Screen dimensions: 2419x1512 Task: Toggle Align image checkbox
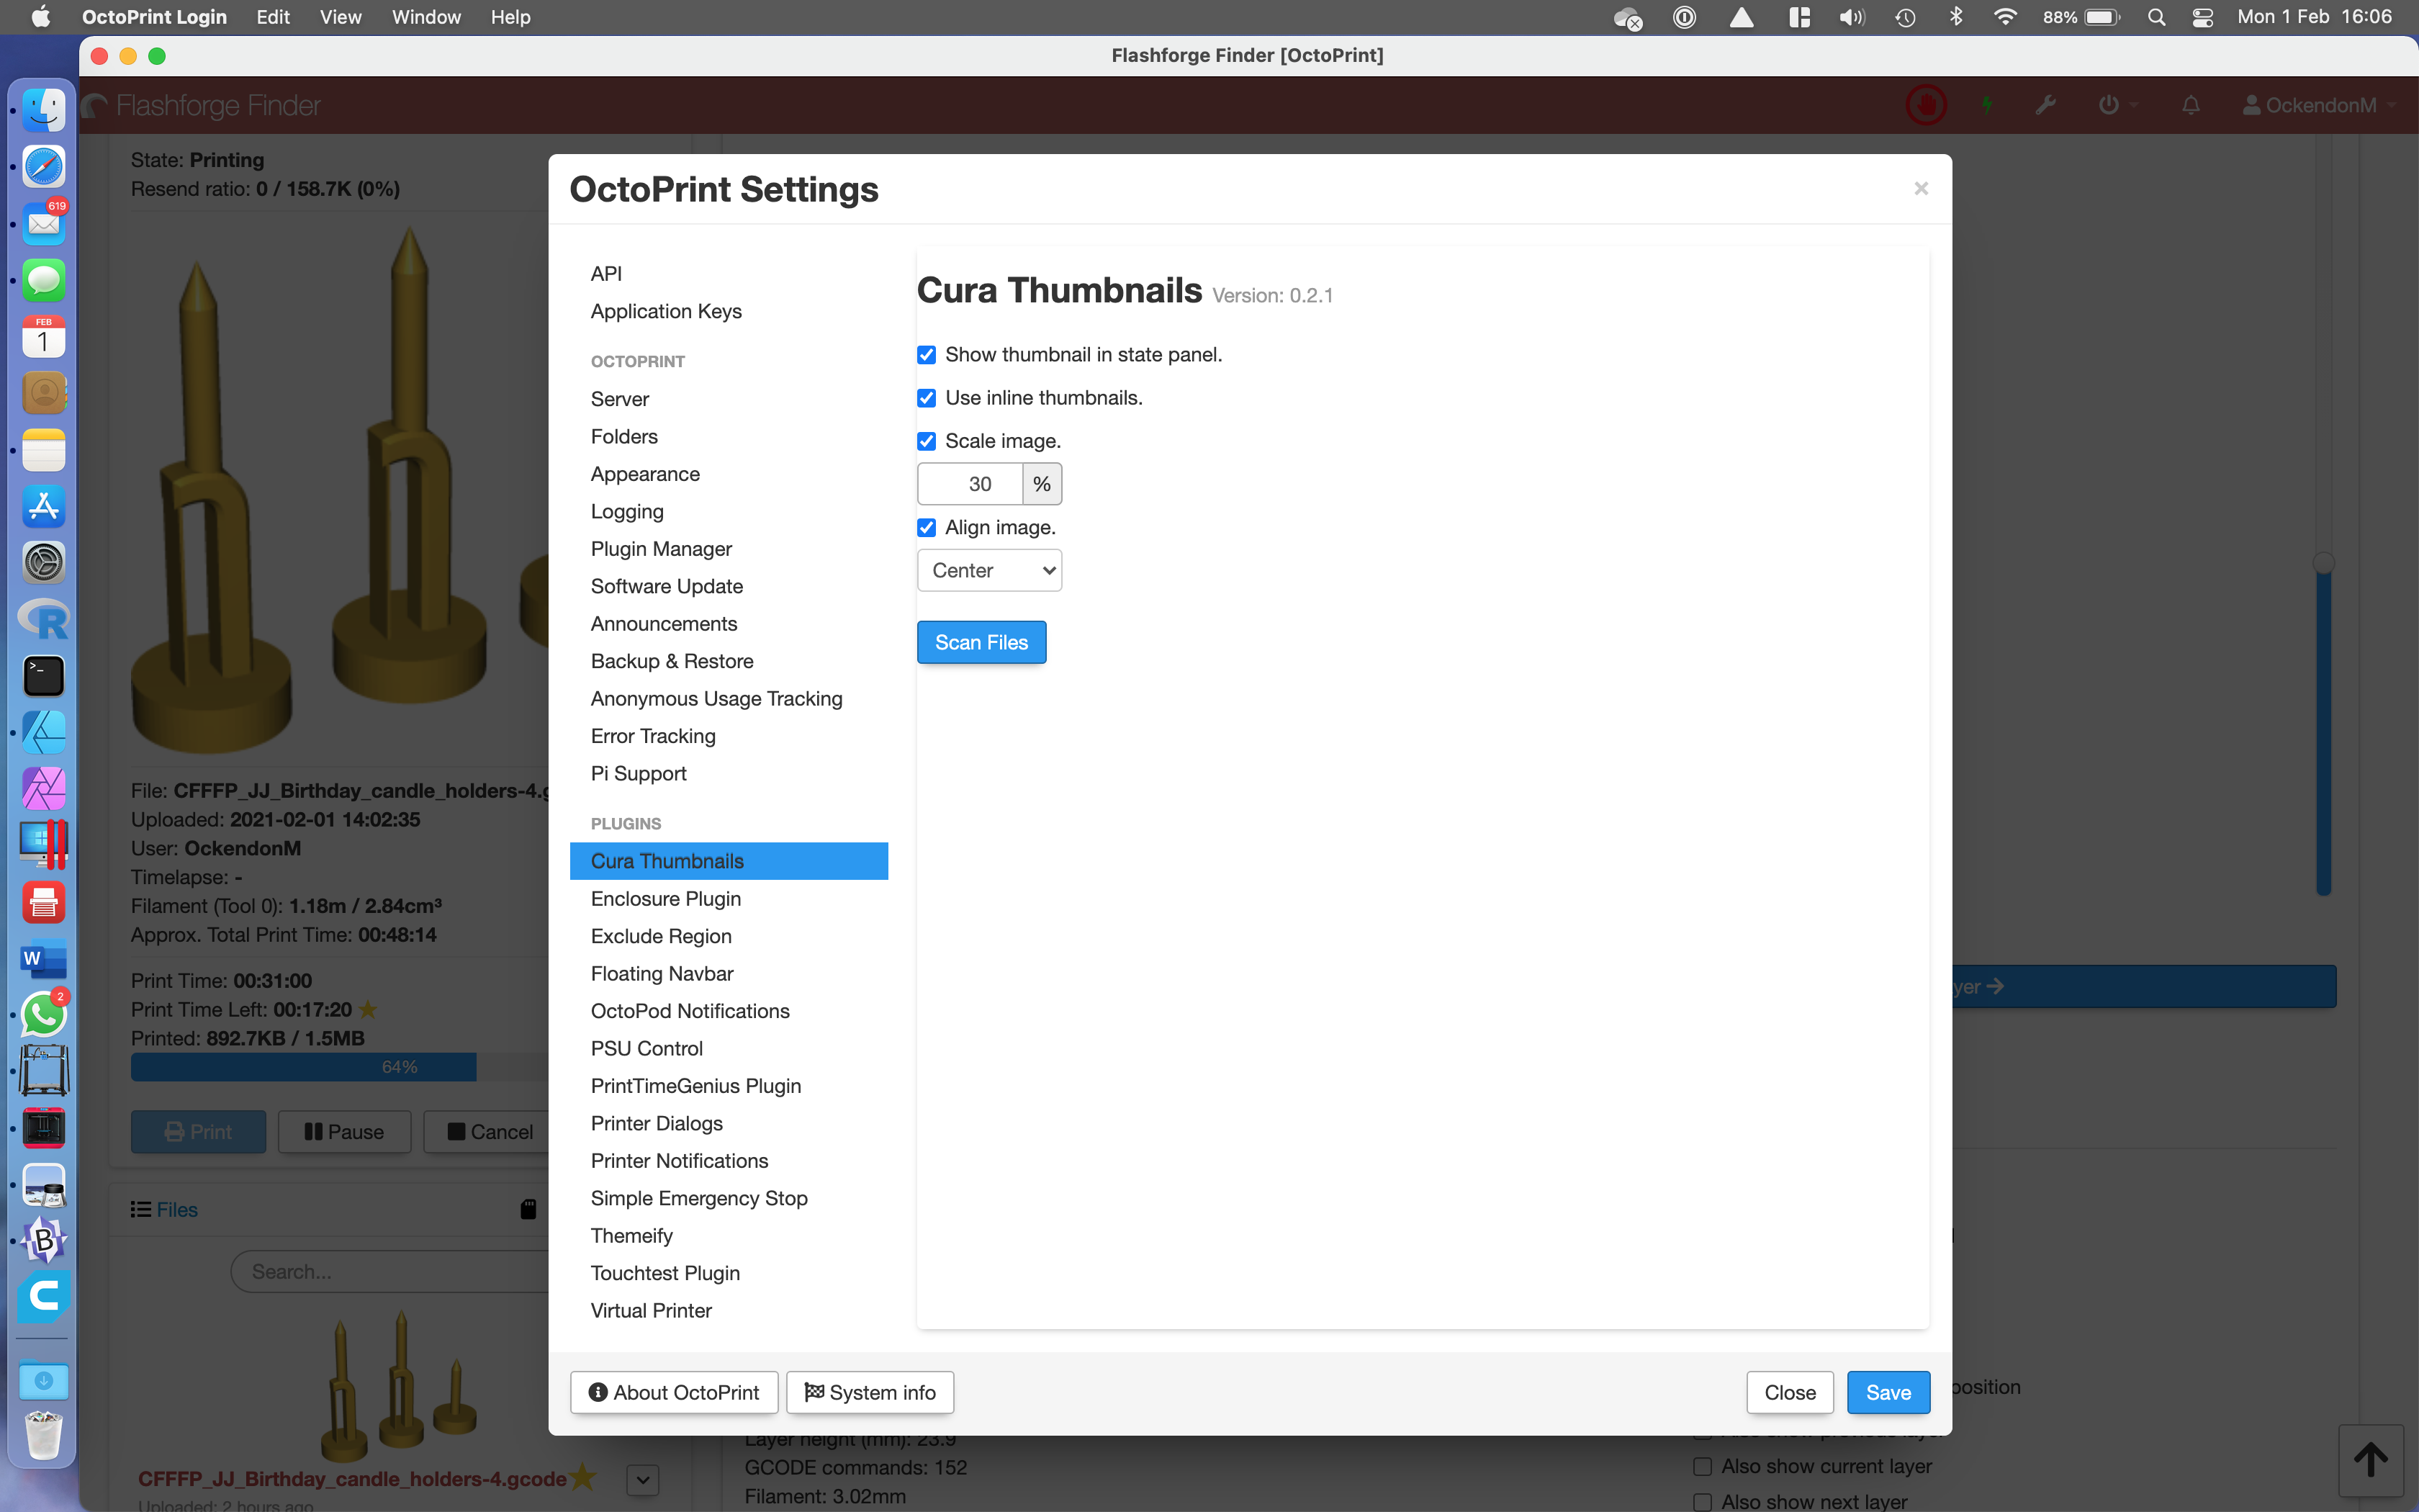927,527
